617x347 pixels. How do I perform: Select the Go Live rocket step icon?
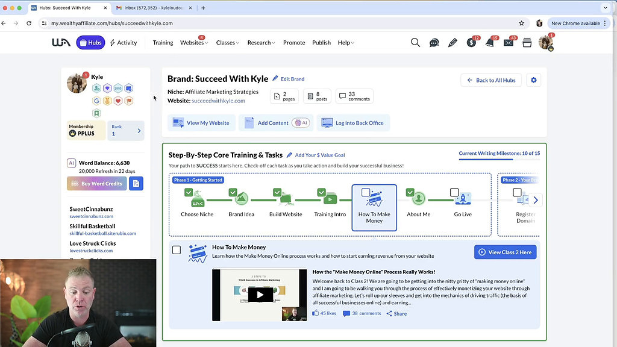463,199
